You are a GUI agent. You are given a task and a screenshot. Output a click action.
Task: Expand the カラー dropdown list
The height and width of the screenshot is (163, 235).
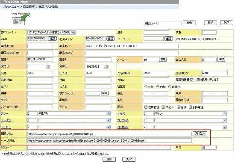[x=109, y=114]
